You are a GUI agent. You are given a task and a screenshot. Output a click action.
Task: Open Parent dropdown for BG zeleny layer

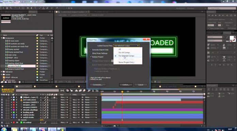(91, 122)
